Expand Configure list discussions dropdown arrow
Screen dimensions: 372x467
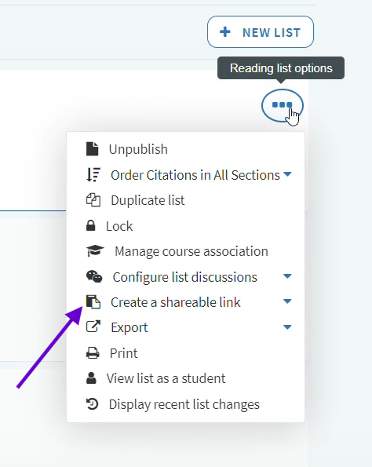287,276
